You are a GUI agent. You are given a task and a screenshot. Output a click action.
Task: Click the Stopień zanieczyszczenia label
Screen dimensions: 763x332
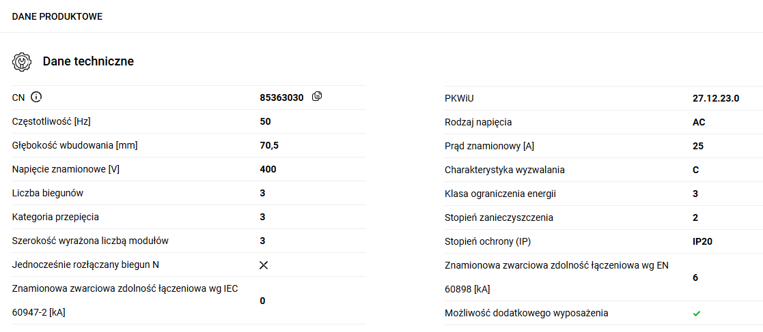tap(499, 217)
